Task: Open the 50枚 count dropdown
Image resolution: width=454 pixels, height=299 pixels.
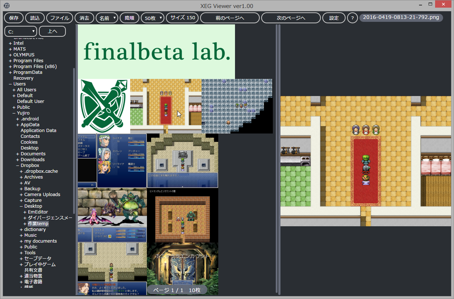Action: [x=152, y=18]
